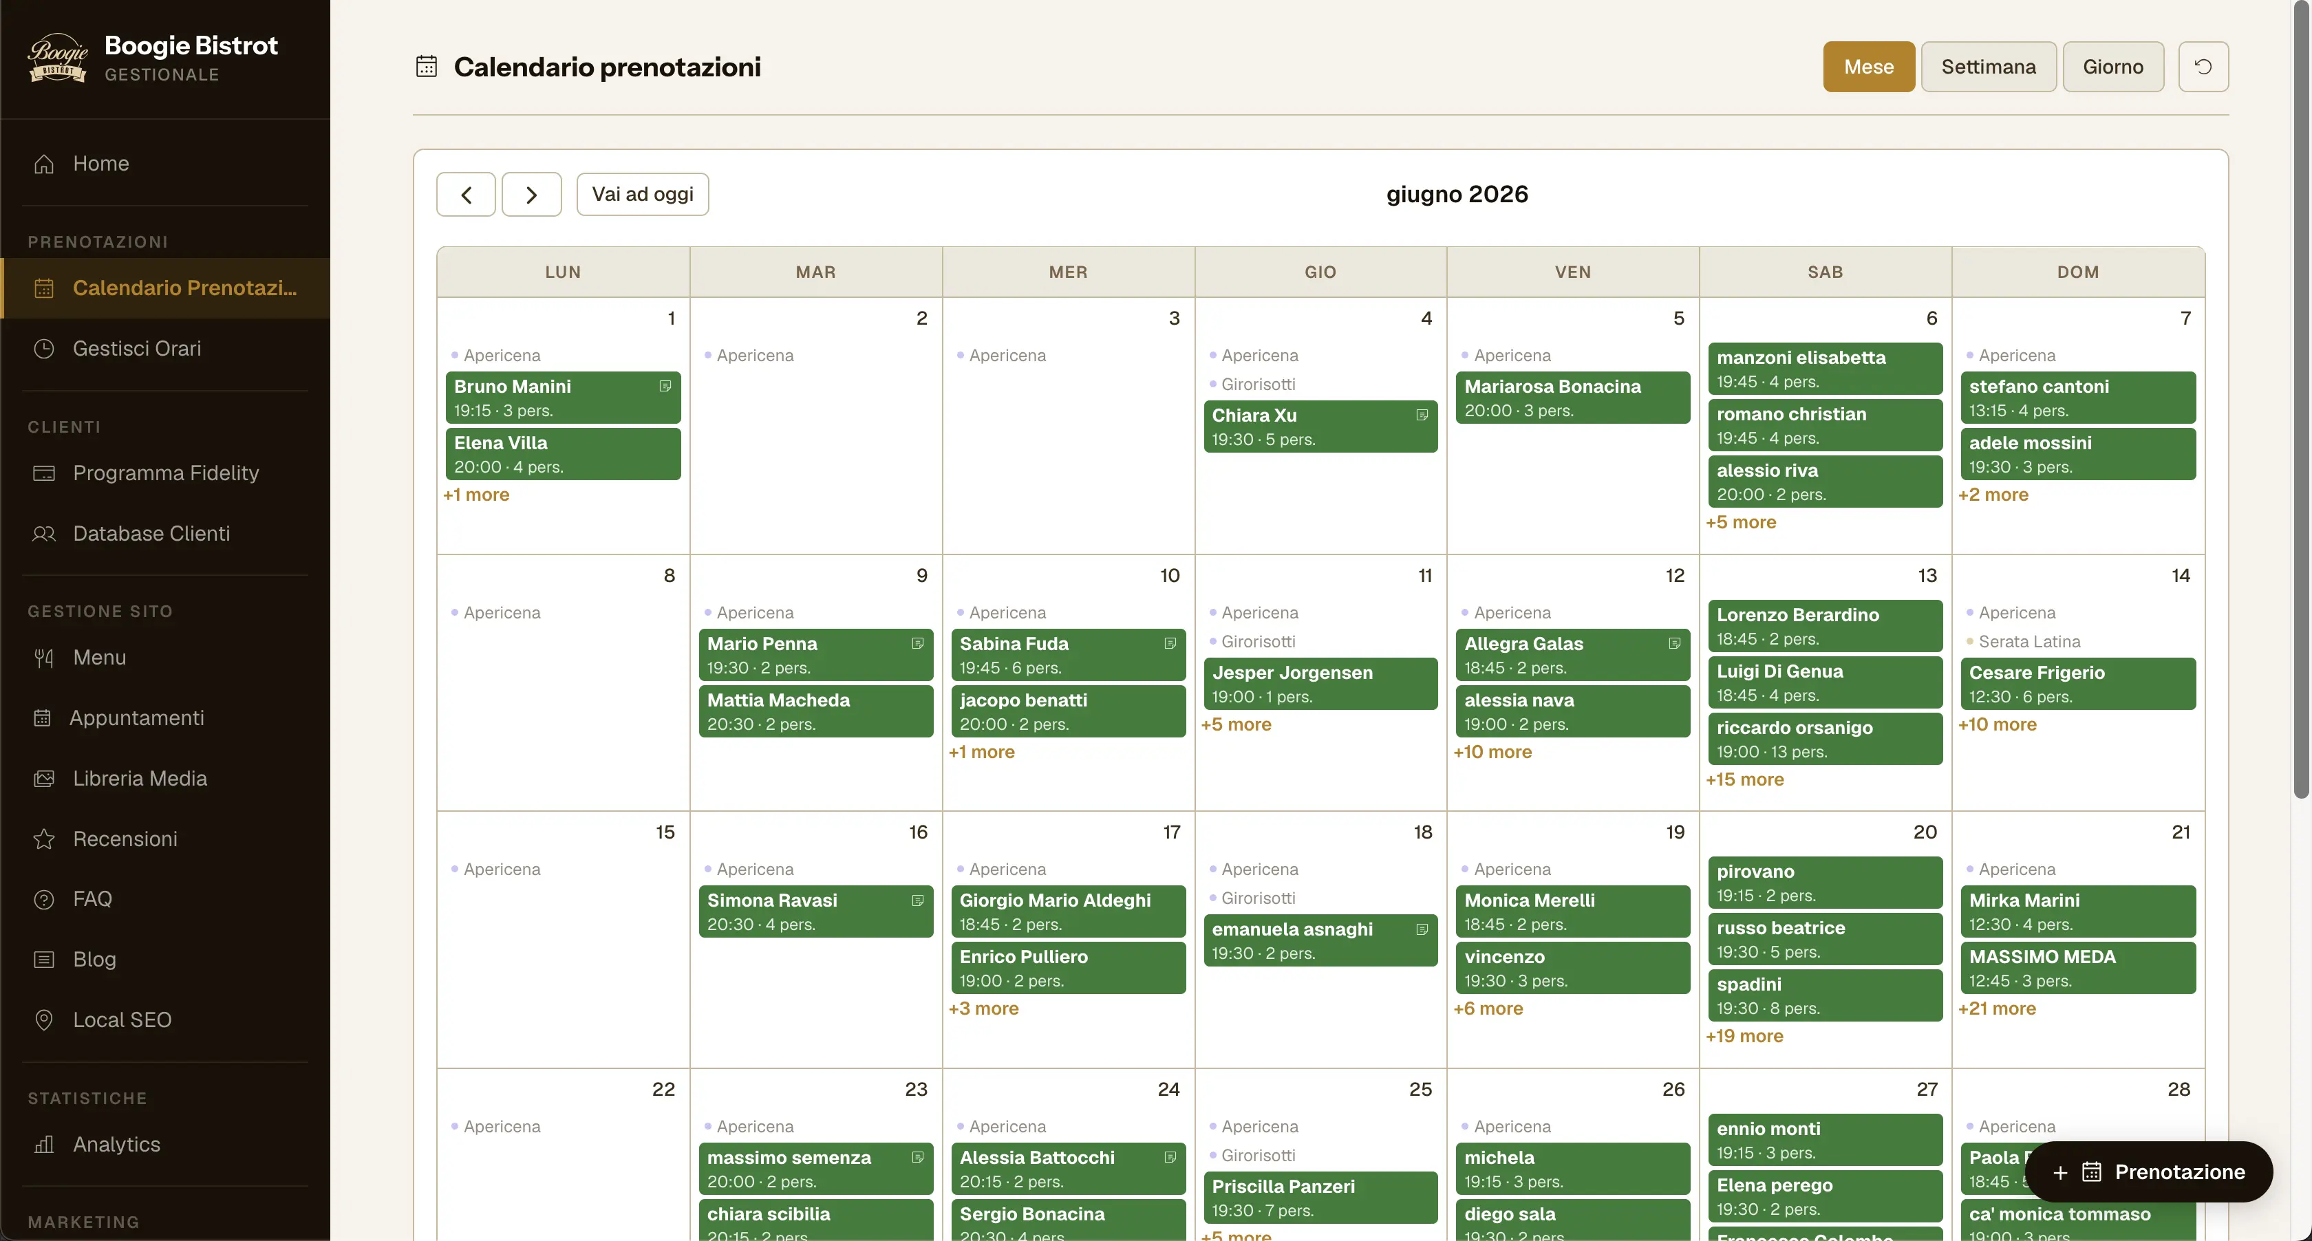Click note icon on emanuela asnaghi booking

tap(1422, 929)
